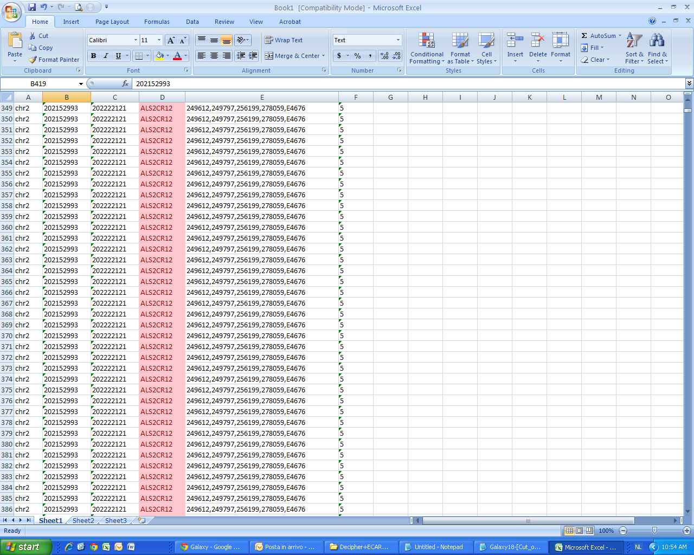Click the Insert Function fx icon
694x555 pixels.
[125, 83]
